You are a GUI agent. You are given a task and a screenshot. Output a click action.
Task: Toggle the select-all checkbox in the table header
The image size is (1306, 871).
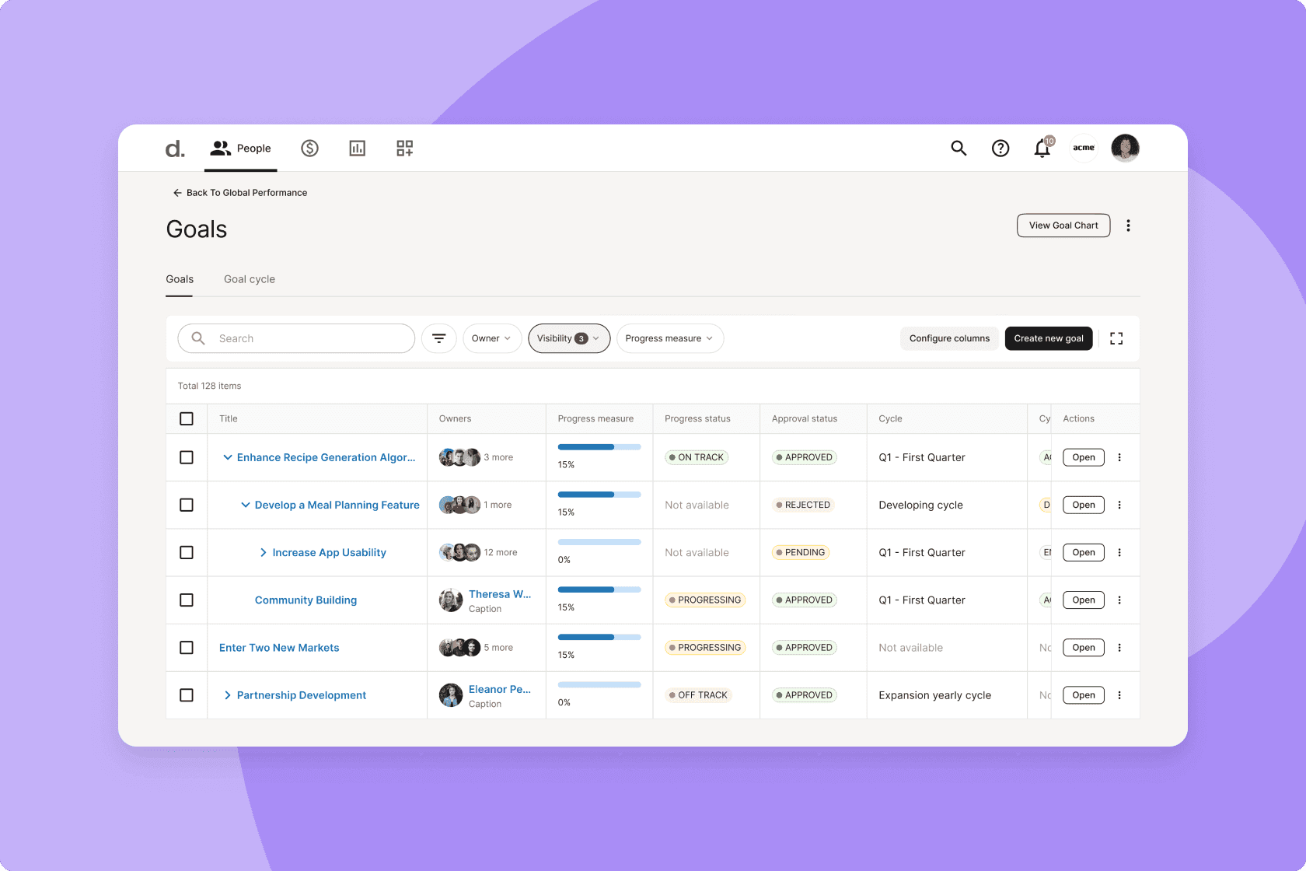(187, 418)
